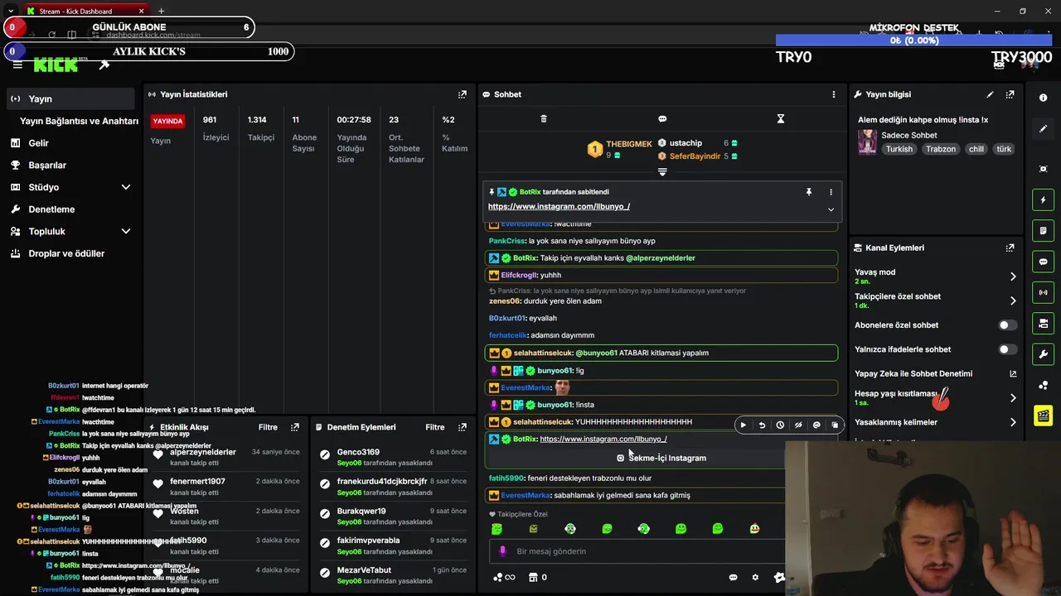This screenshot has height=596, width=1061.
Task: Open the hamburger menu beside Kick logo
Action: click(x=17, y=65)
